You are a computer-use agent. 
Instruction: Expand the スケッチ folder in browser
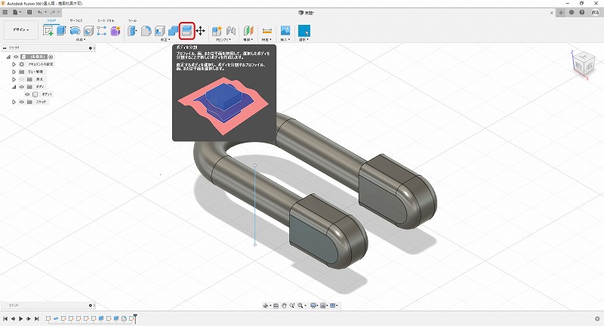pyautogui.click(x=14, y=101)
